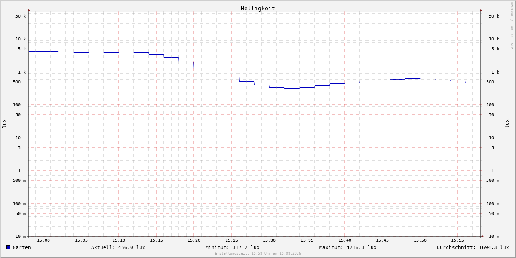Click the 15:00 time axis label
This screenshot has width=516, height=258.
[43, 240]
